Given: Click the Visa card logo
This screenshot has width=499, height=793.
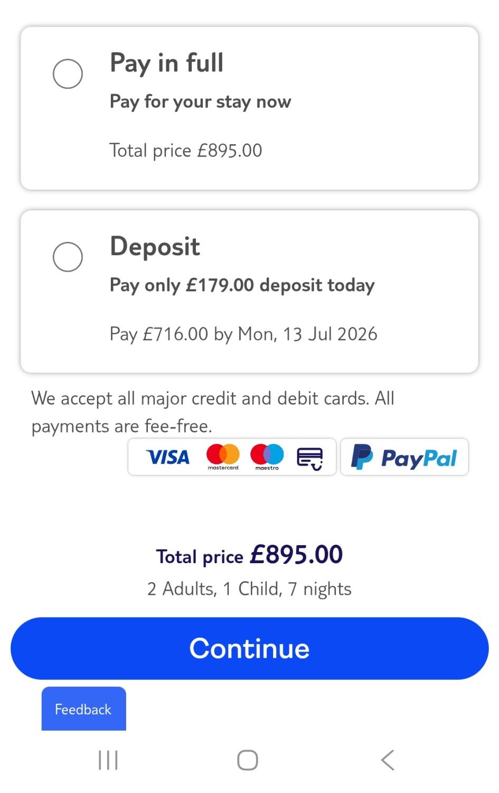Looking at the screenshot, I should tap(168, 457).
